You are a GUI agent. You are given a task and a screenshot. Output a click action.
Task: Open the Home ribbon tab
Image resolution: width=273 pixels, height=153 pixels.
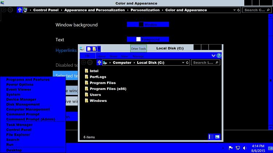[x=102, y=56]
